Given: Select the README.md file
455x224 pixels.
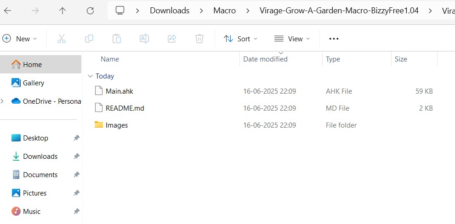Looking at the screenshot, I should pyautogui.click(x=125, y=108).
